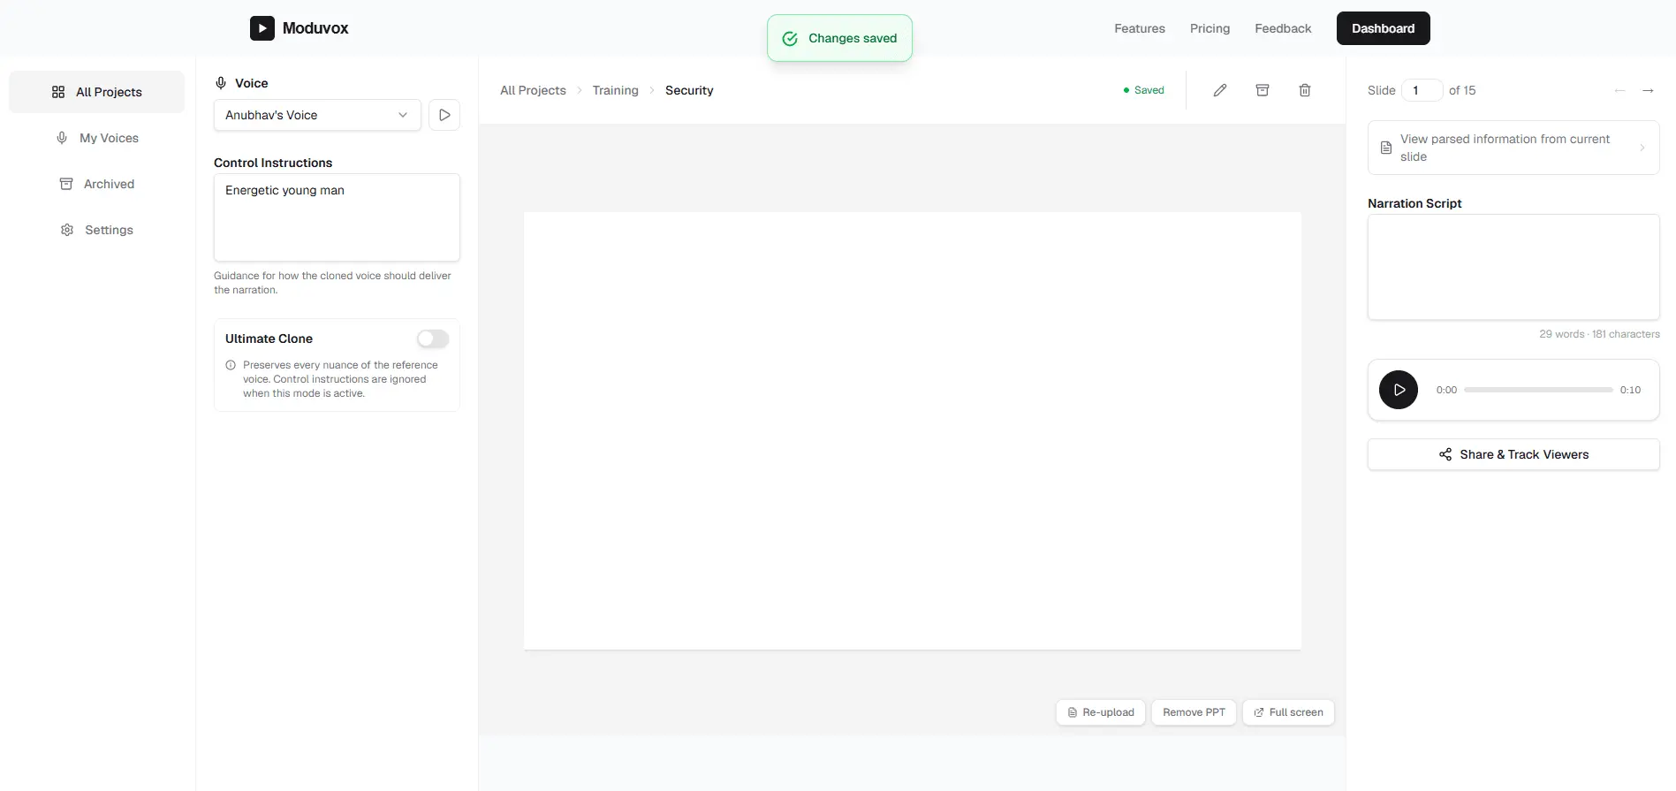Screen dimensions: 1676x791
Task: Click the Remove PPT button
Action: coord(1194,712)
